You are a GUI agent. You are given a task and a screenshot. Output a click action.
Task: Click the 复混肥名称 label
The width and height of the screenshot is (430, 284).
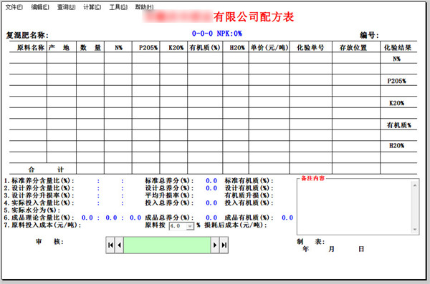[27, 35]
